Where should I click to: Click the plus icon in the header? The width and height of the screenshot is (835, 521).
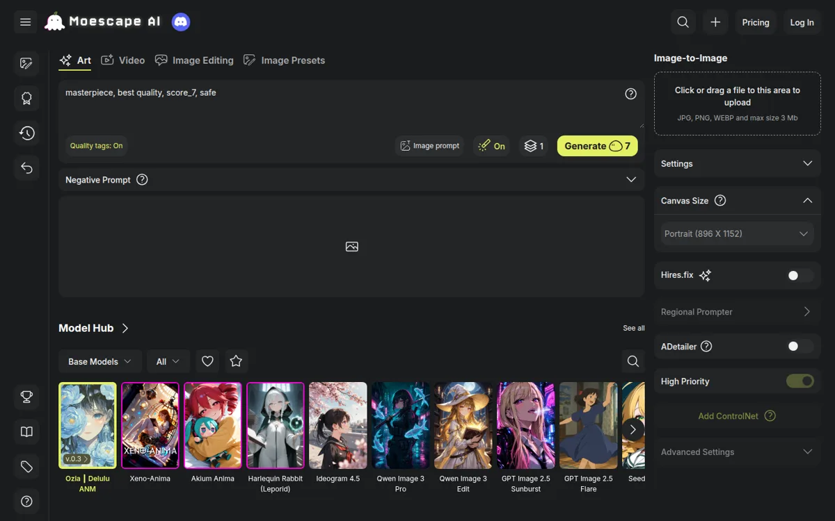click(715, 22)
